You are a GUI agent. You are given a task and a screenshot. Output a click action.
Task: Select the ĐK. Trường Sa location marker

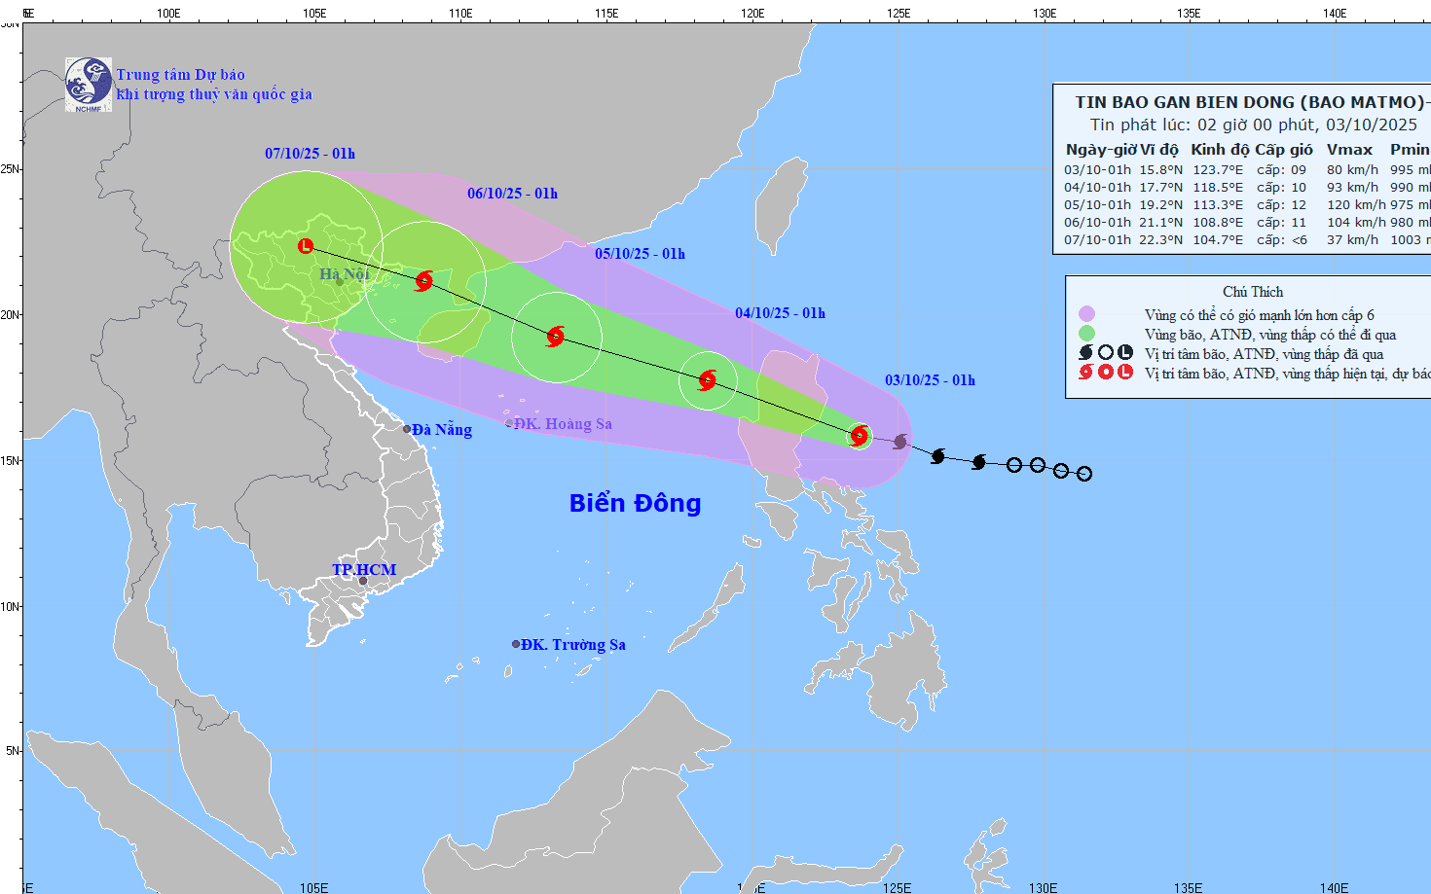(516, 644)
